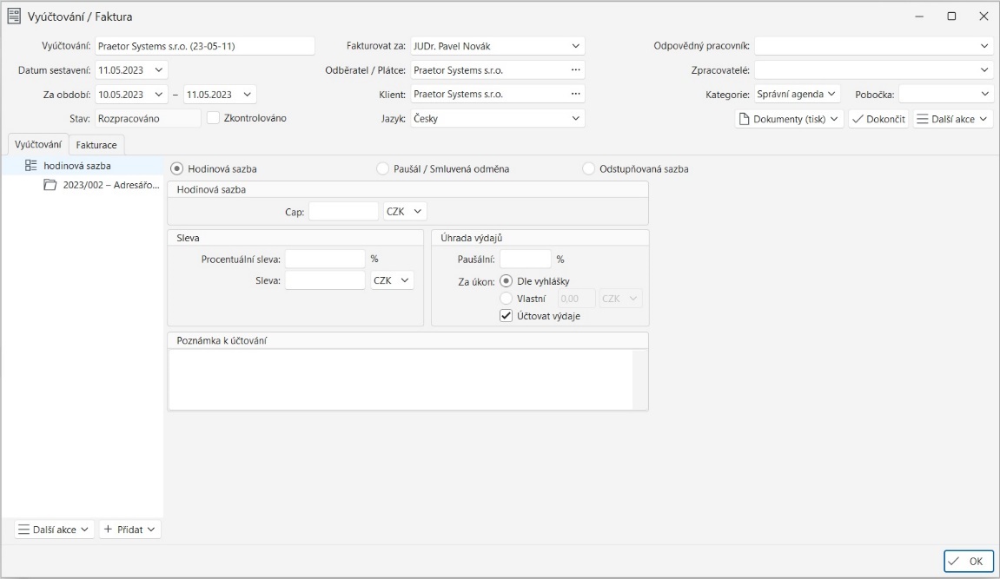Expand the Datum sestavení date picker
The image size is (1000, 579).
[x=159, y=70]
